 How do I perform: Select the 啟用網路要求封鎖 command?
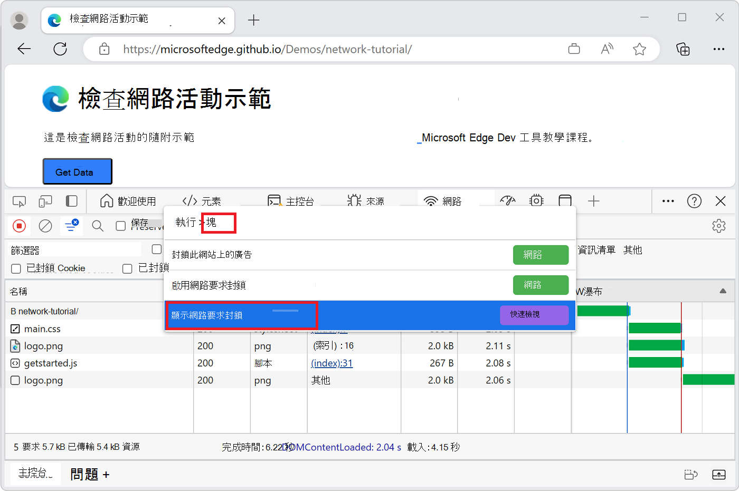tap(369, 285)
